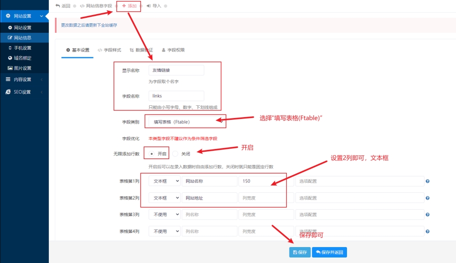Screen dimensions: 456x263
Task: Open the 表格第1列 type dropdown
Action: [x=165, y=181]
